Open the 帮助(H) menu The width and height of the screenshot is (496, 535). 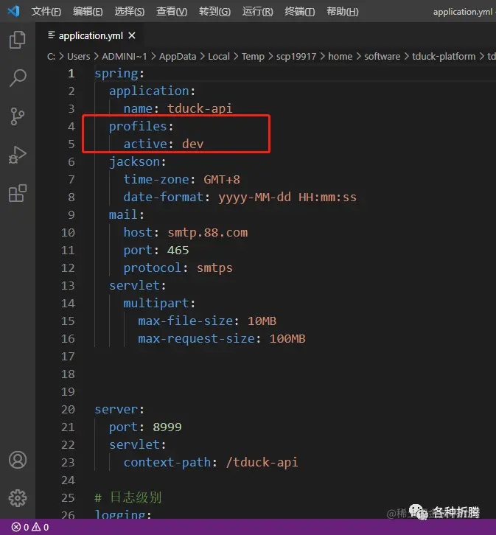343,12
